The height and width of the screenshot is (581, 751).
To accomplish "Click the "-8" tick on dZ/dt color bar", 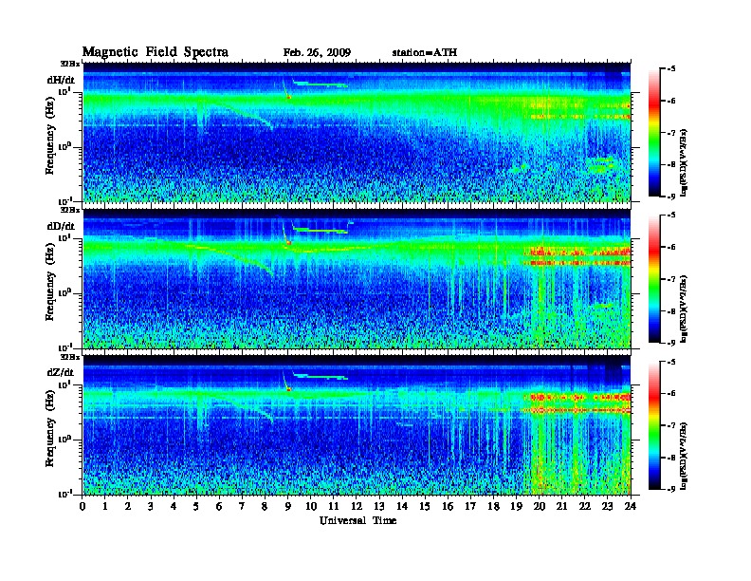I will click(x=671, y=458).
